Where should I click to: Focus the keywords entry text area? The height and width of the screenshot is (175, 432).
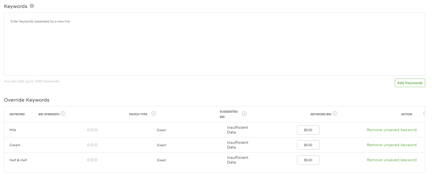pyautogui.click(x=214, y=44)
